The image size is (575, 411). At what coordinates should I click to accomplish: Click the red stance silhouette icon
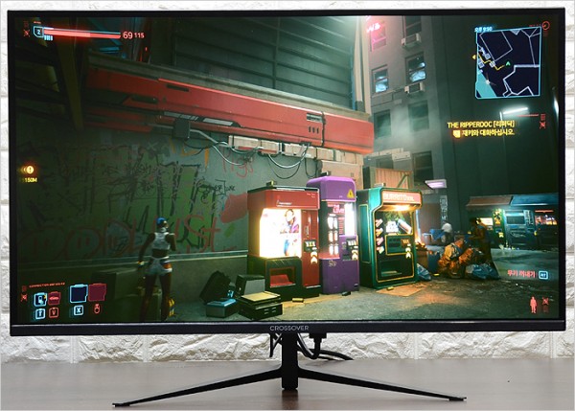[533, 305]
